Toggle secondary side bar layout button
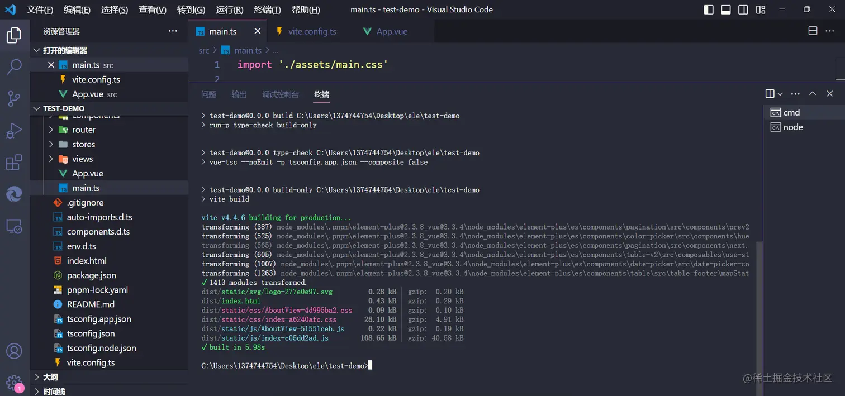 [x=743, y=9]
